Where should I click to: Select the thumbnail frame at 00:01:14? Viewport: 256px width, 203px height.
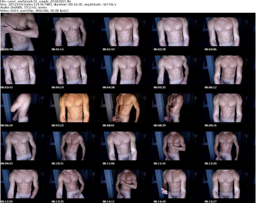(77, 32)
